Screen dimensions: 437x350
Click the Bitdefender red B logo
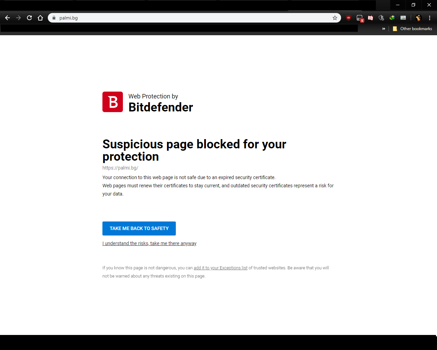click(113, 102)
